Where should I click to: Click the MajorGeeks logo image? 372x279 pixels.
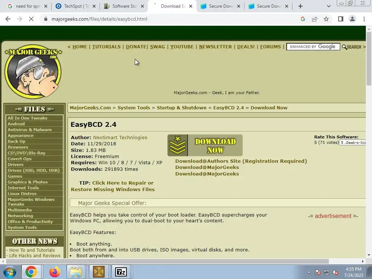33,72
